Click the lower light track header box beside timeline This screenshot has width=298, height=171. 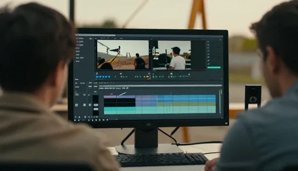click(x=96, y=109)
